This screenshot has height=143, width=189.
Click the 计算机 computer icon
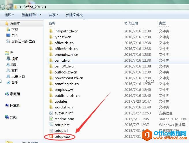7,106
